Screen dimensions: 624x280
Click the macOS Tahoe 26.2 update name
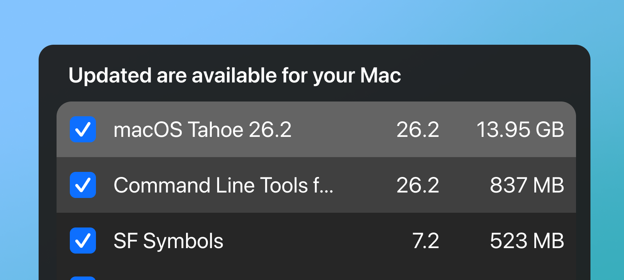point(202,129)
